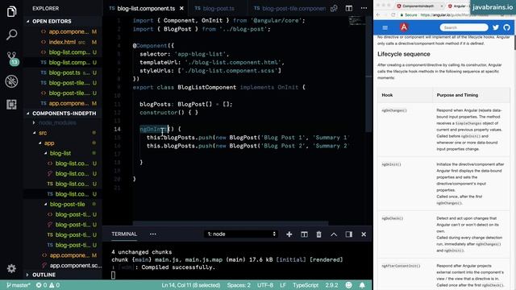Click the editor minimap

click(x=356, y=20)
